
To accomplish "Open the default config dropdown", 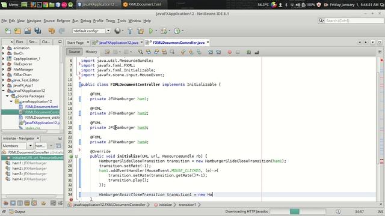I will click(108, 31).
